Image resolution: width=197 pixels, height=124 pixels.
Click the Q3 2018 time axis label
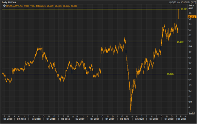coord(36,119)
